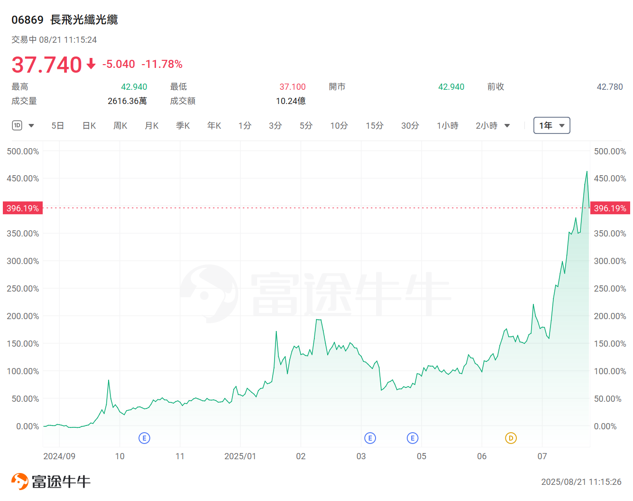Click the E earnings marker below October

pos(145,438)
